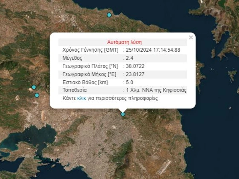239x179 pixels.
Task: Open the "κλικ" link for more information
Action: click(82, 98)
